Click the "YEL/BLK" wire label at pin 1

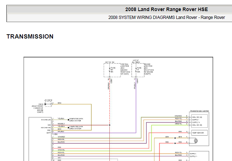tap(61, 119)
